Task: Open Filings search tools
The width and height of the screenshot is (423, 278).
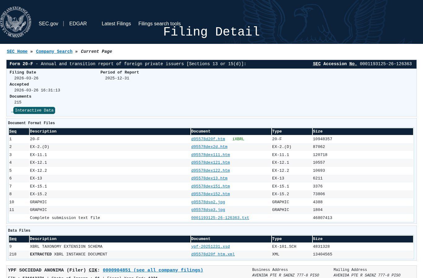Action: click(159, 24)
